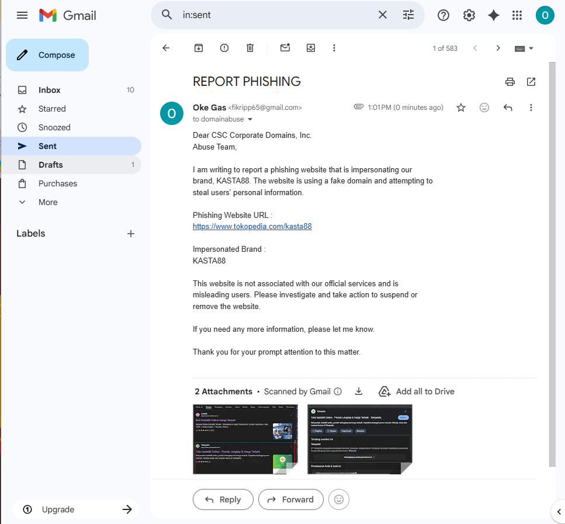Open the first attachment thumbnail

tap(245, 439)
